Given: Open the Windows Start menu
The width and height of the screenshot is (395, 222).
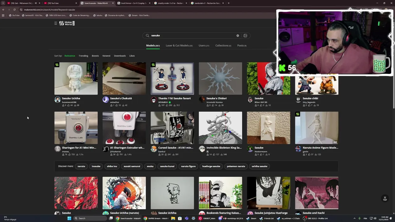Looking at the screenshot, I should 69,218.
